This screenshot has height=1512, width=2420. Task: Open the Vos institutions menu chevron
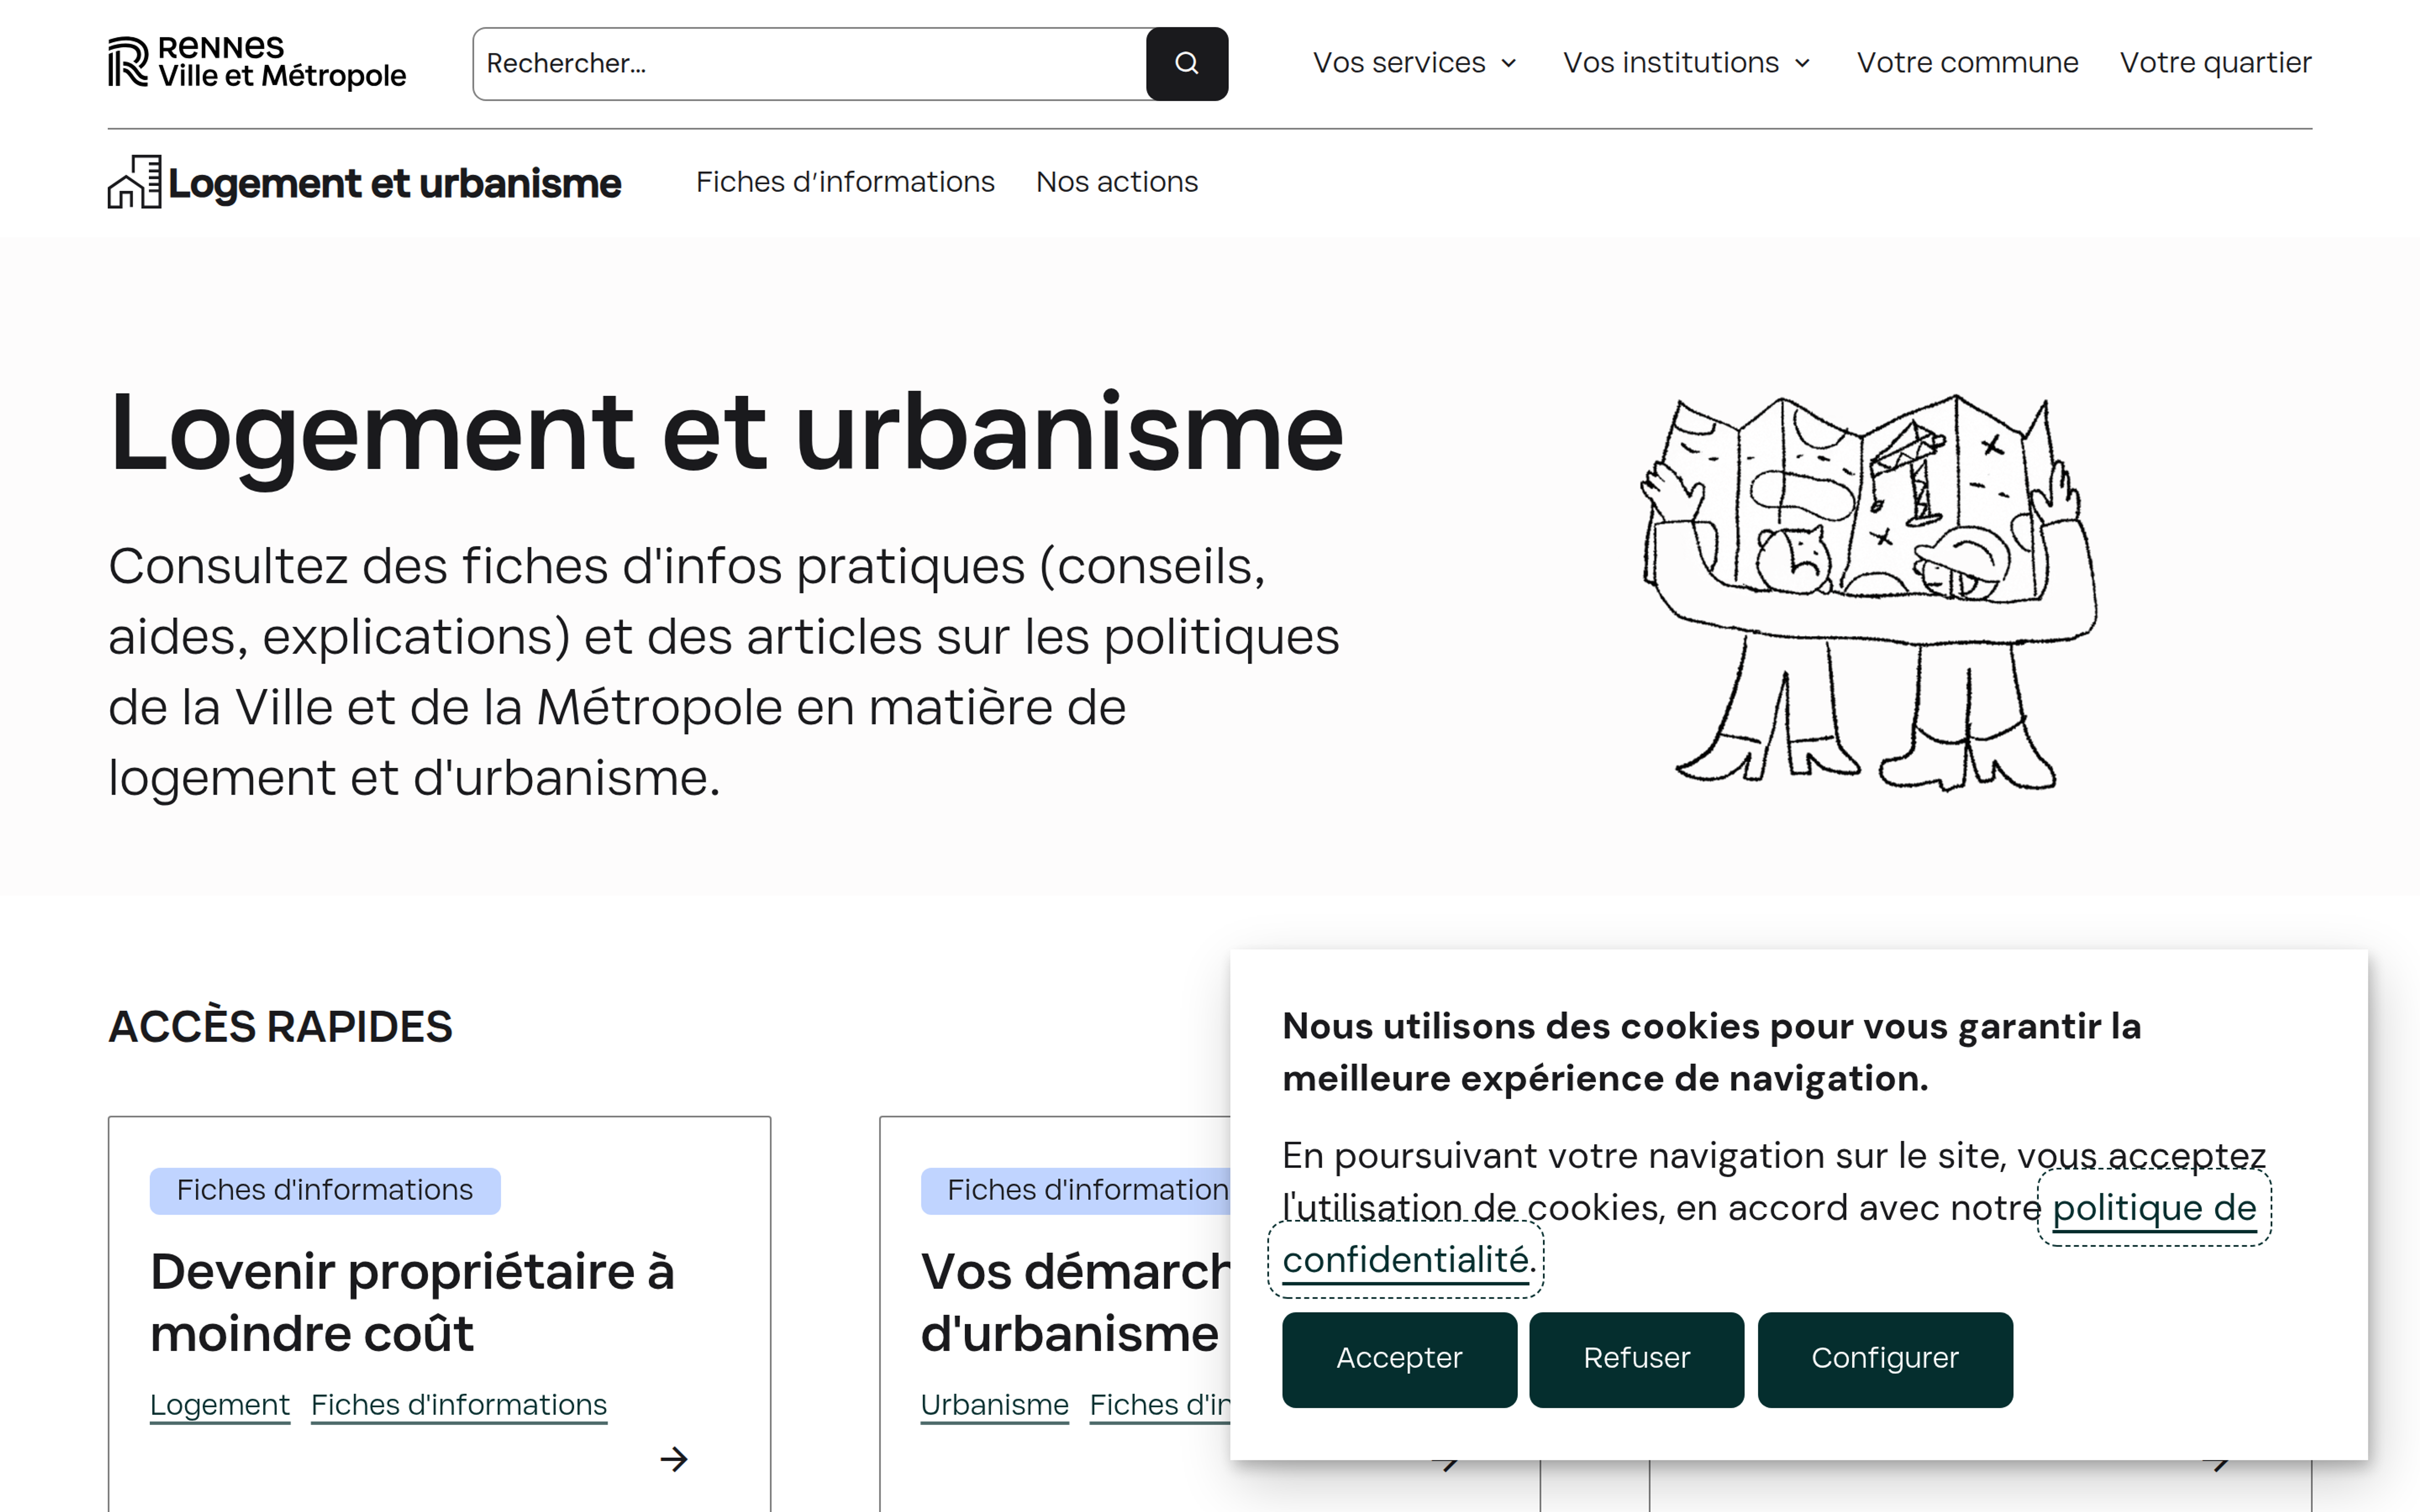pyautogui.click(x=1802, y=63)
